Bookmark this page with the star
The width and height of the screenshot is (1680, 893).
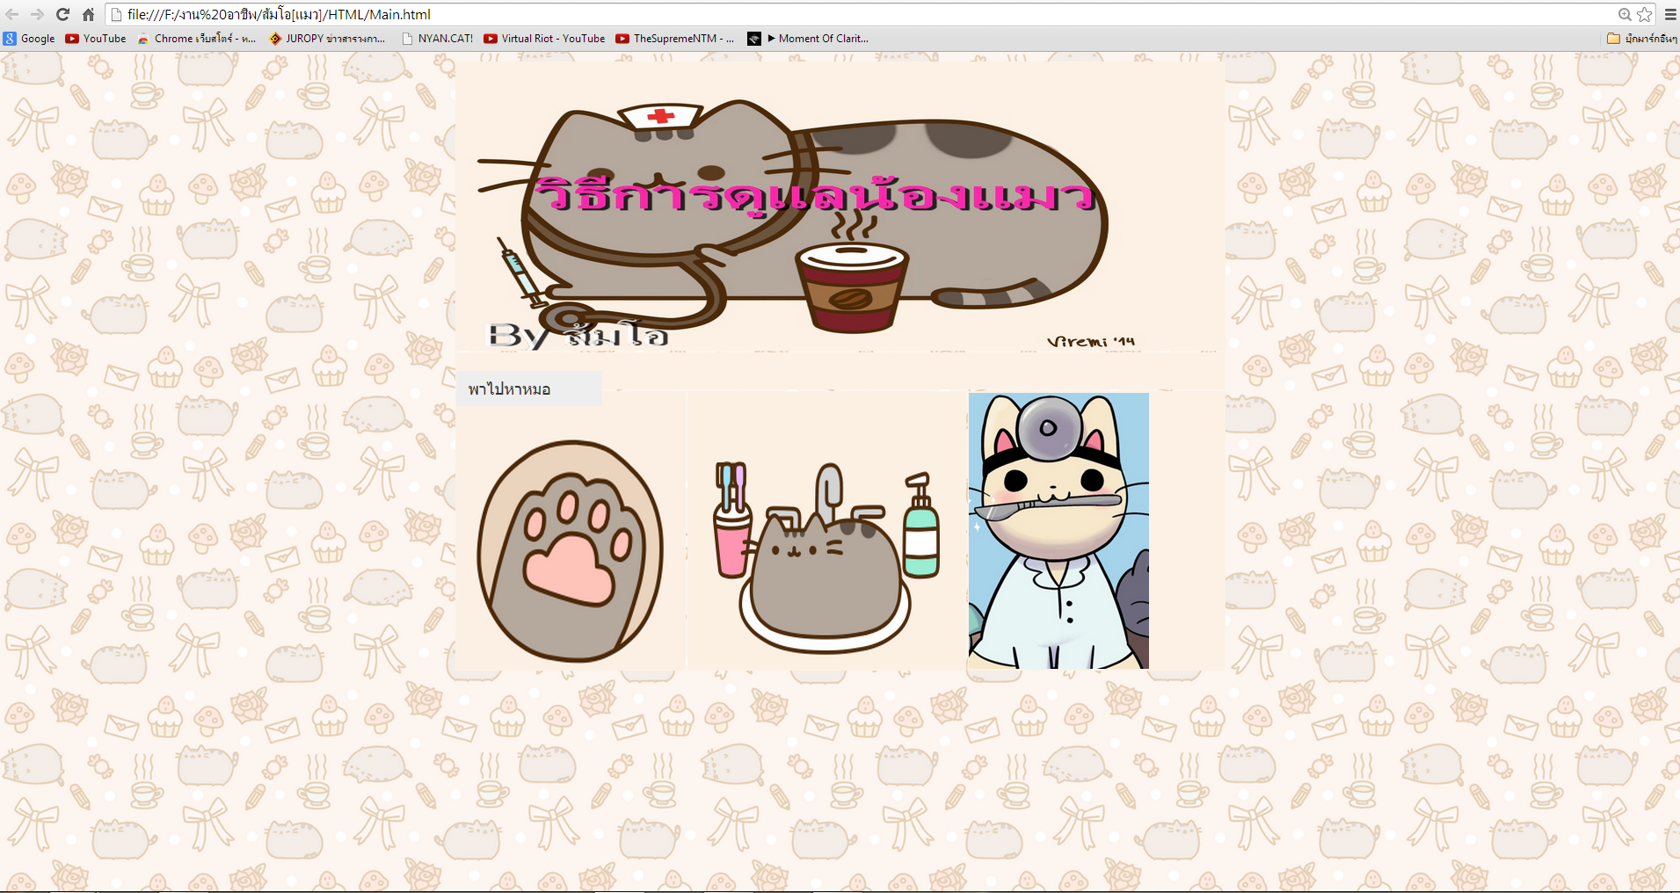click(x=1644, y=14)
